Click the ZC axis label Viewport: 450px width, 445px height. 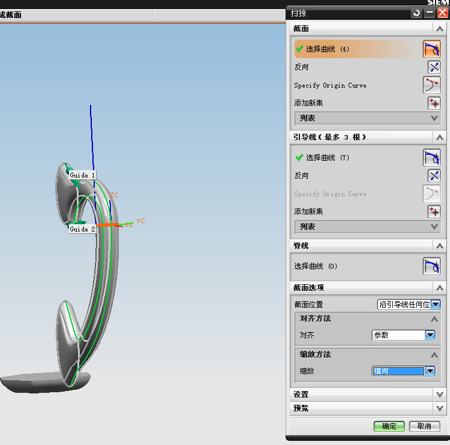click(x=114, y=195)
